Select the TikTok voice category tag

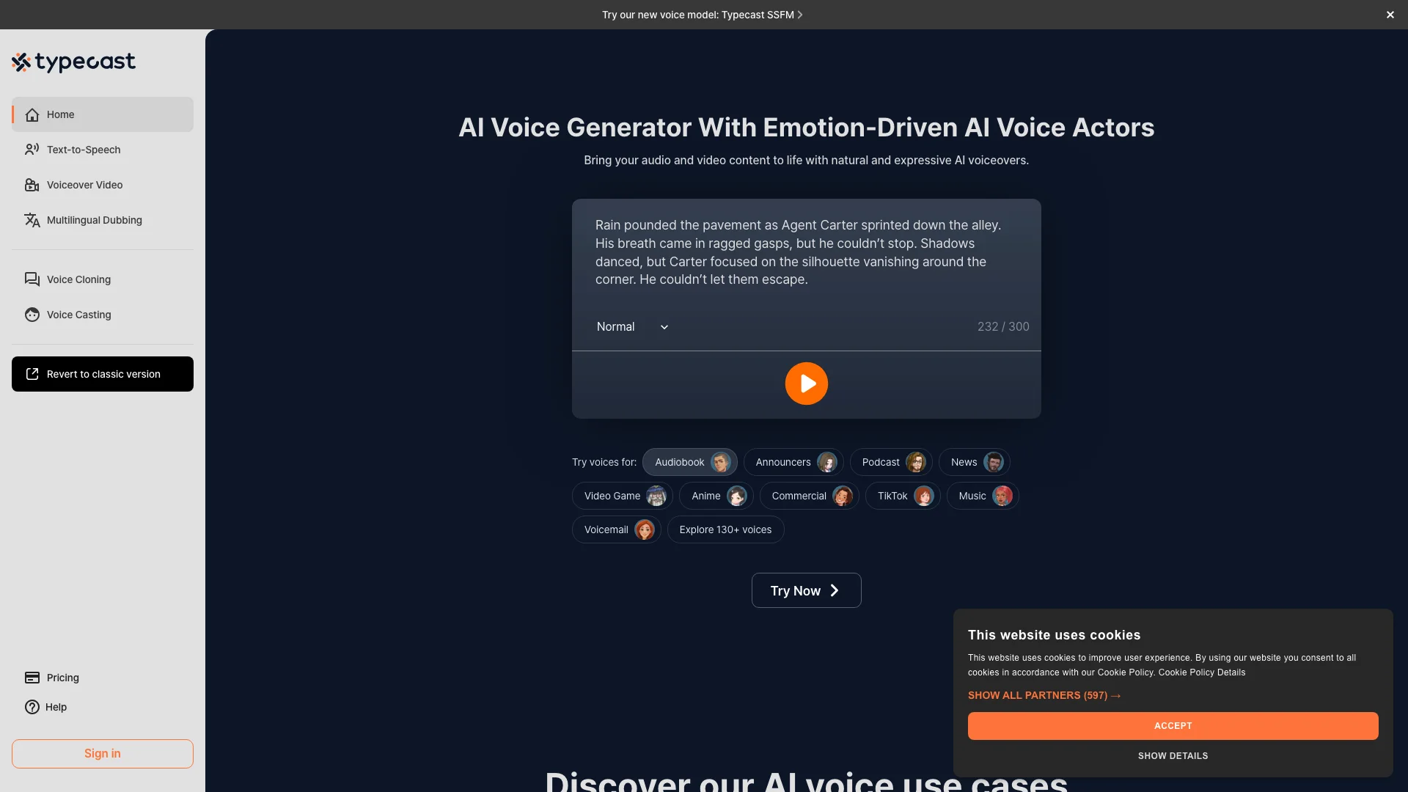point(901,495)
